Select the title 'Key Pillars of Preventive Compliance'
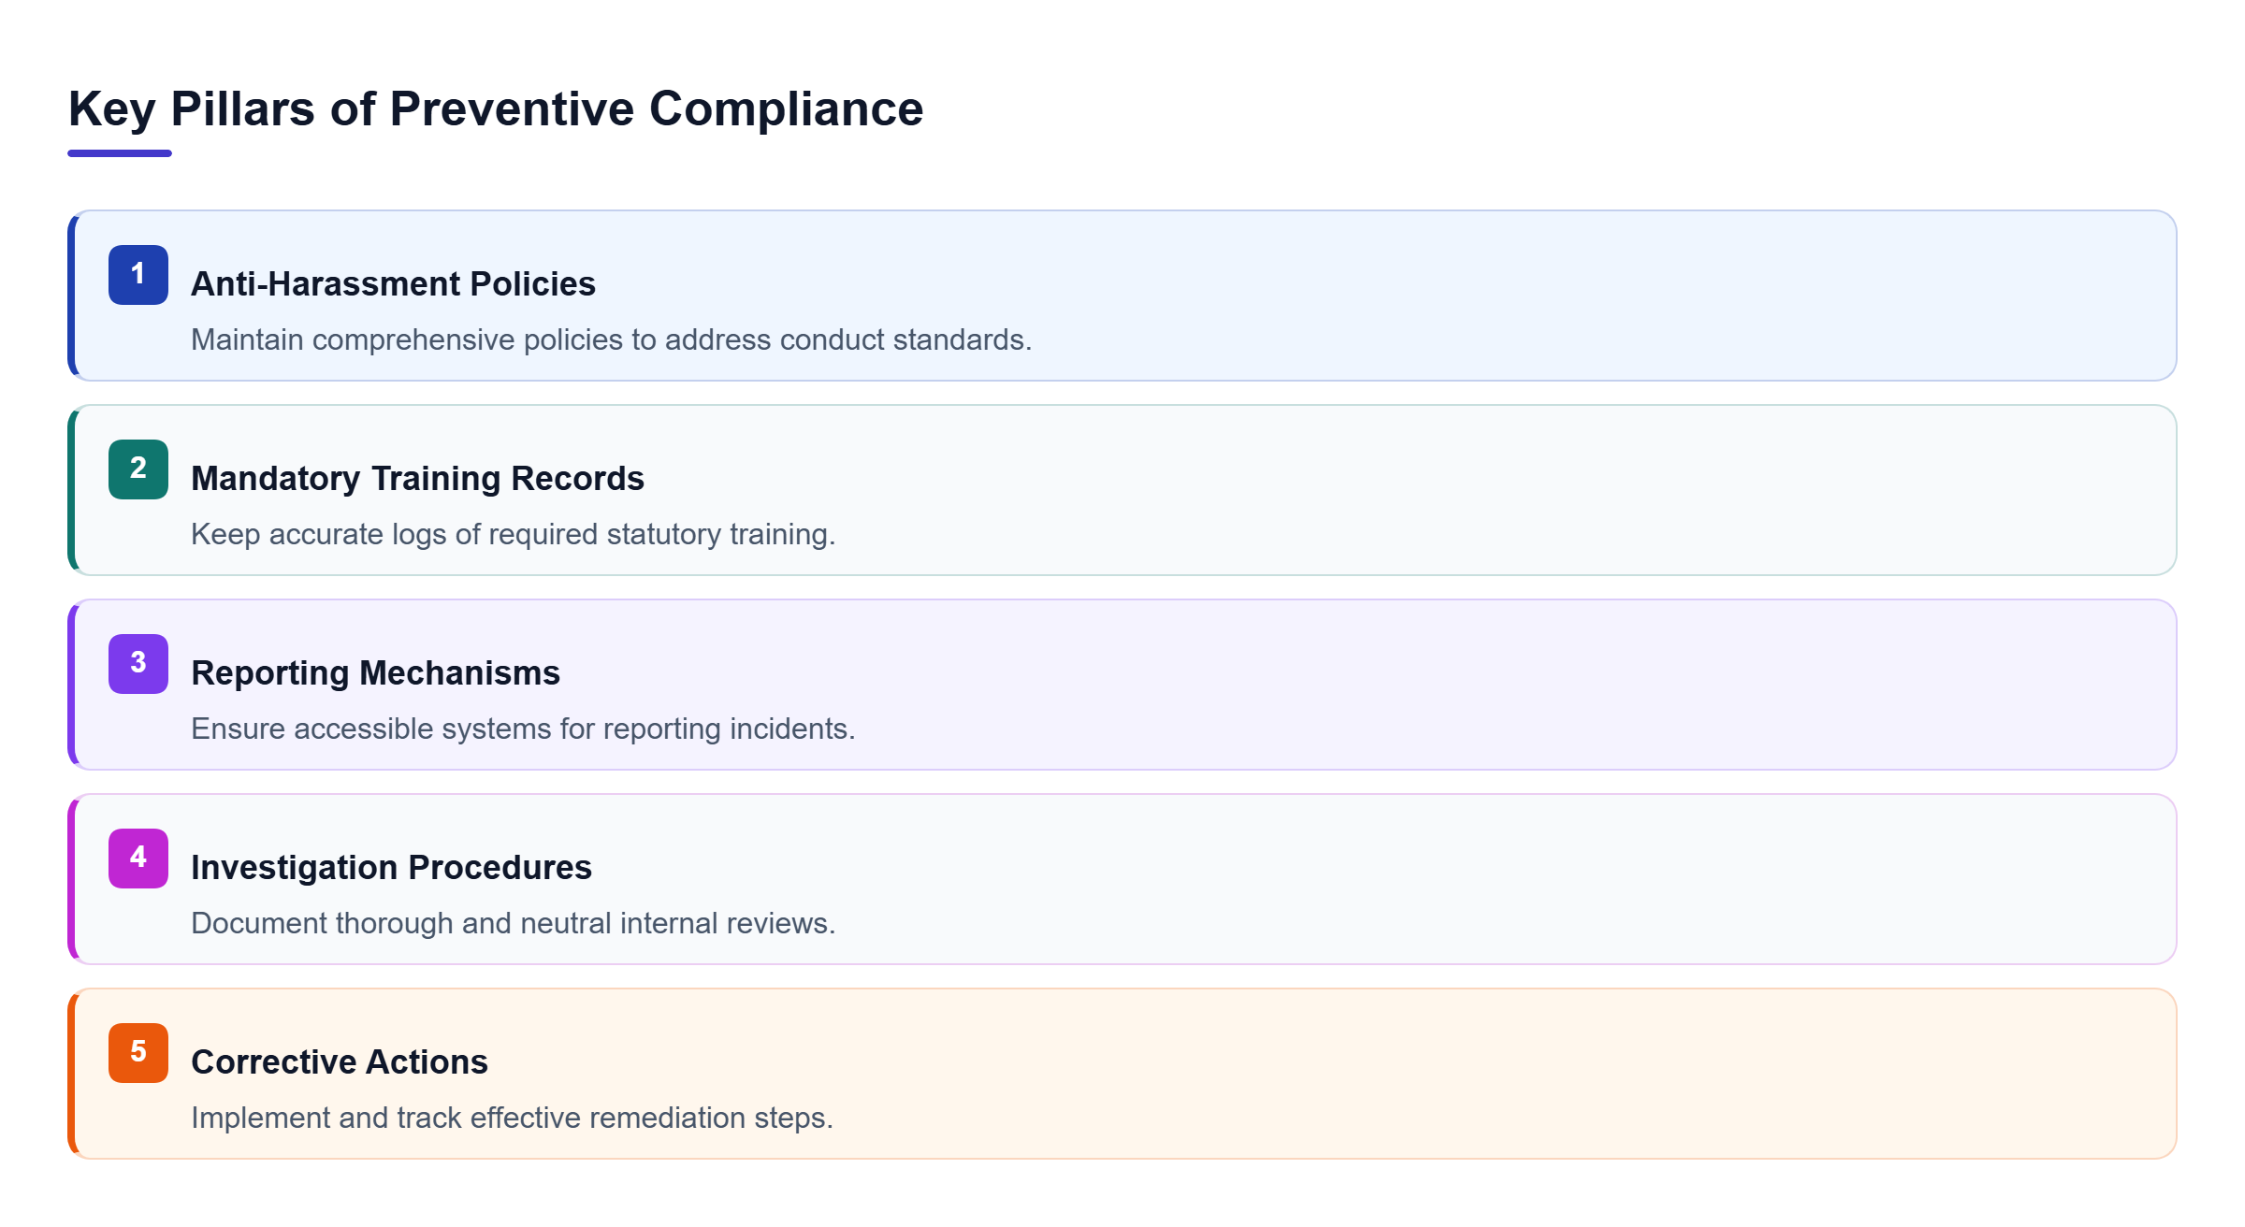Image resolution: width=2245 pixels, height=1227 pixels. click(496, 109)
